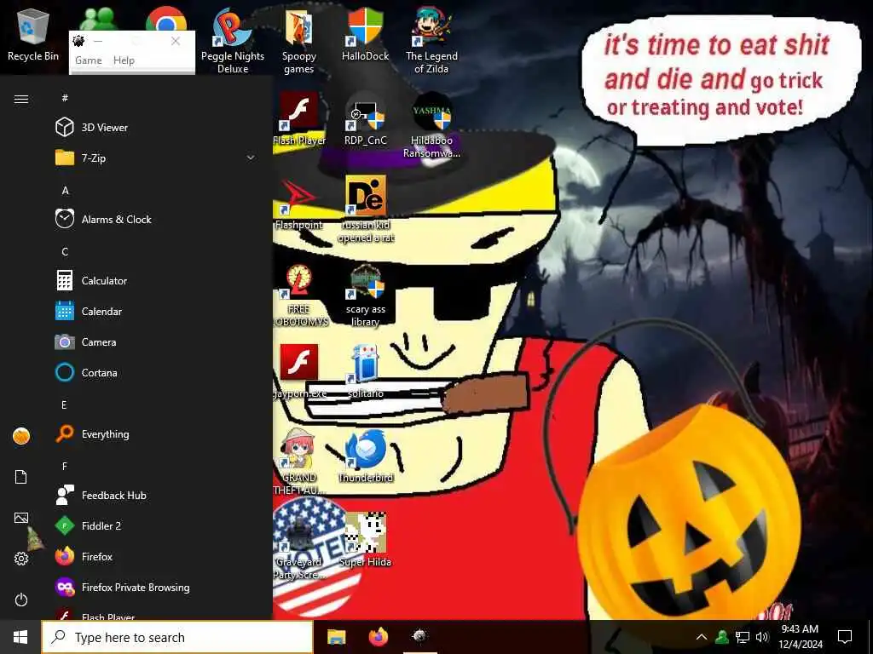Open the Recycle Bin desktop icon
This screenshot has height=654, width=873.
33,33
